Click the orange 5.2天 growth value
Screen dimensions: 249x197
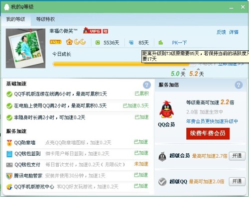click(x=197, y=74)
